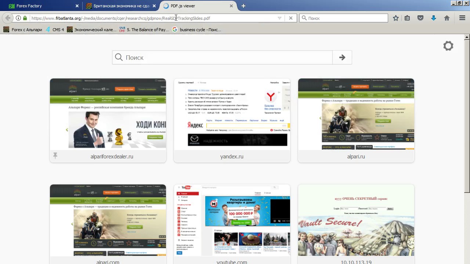
Task: Open the hamburger menu
Action: point(462,18)
